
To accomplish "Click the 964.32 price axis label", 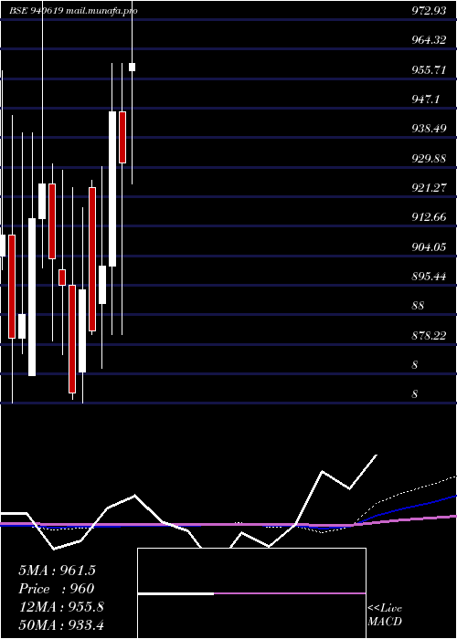I will click(429, 40).
